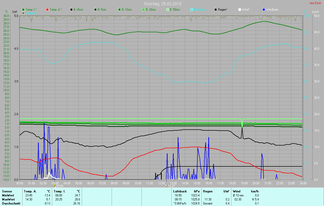Select the Temp. A. column header

pos(30,191)
